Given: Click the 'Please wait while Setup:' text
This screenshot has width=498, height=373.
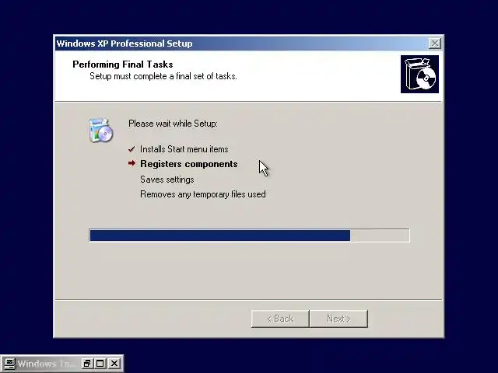Looking at the screenshot, I should click(x=173, y=124).
